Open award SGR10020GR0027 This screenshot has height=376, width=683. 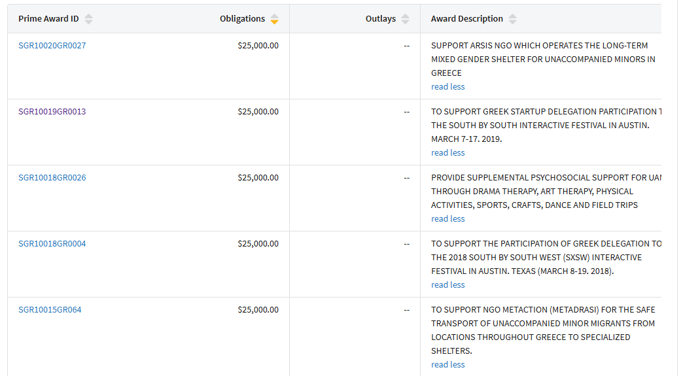pos(52,46)
